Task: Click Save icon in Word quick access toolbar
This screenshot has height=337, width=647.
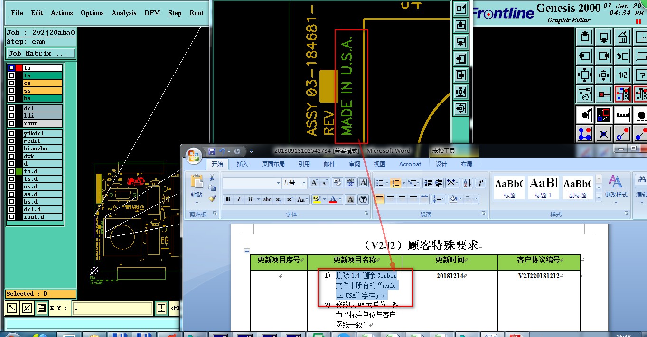Action: 212,151
